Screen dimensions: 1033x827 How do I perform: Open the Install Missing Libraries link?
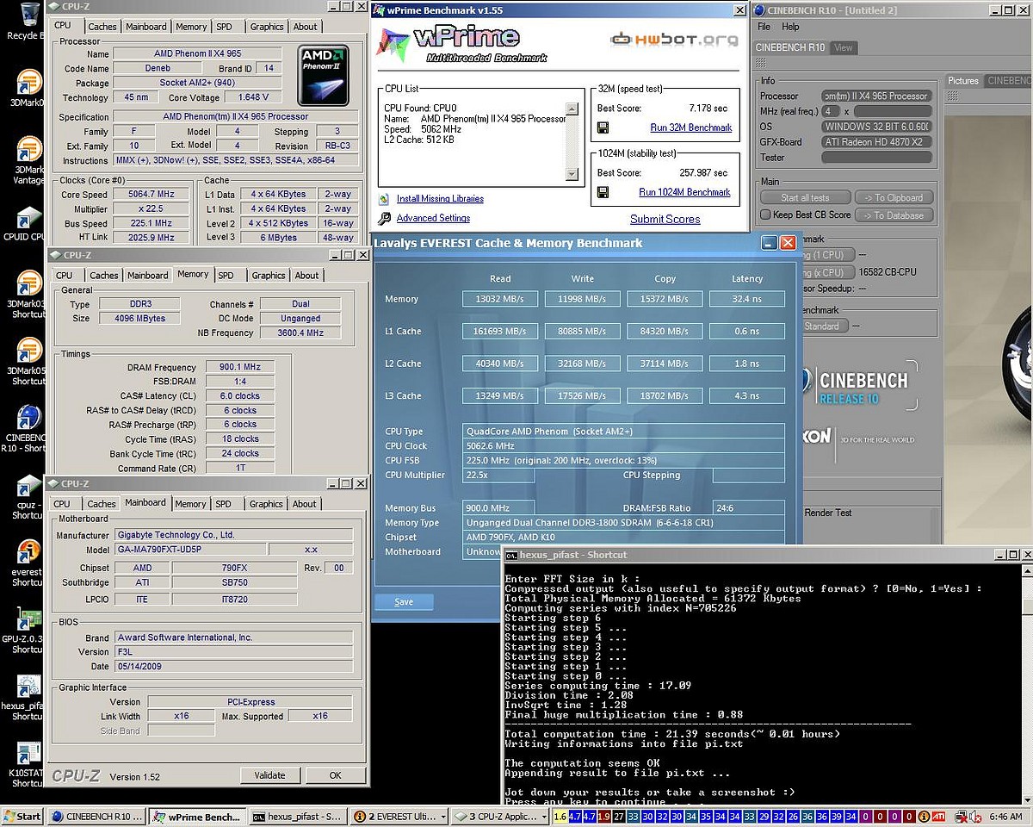tap(440, 199)
